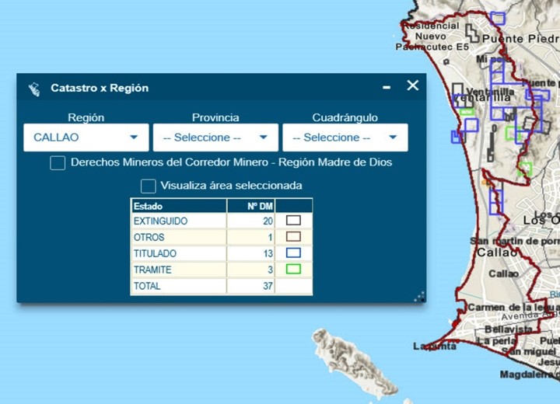Minimize the Catastro x Región panel
560x404 pixels.
click(x=387, y=88)
